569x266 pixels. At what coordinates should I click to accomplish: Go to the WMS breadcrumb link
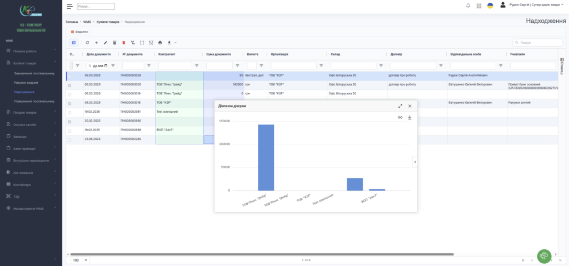pyautogui.click(x=87, y=22)
